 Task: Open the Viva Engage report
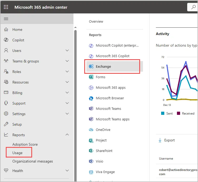click(x=105, y=172)
